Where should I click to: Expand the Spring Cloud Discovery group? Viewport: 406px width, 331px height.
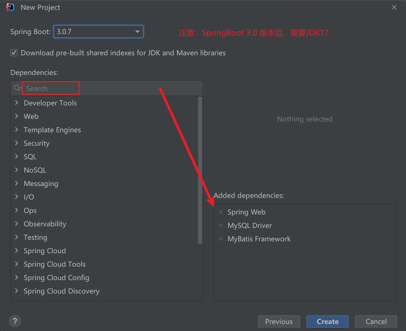click(x=17, y=291)
